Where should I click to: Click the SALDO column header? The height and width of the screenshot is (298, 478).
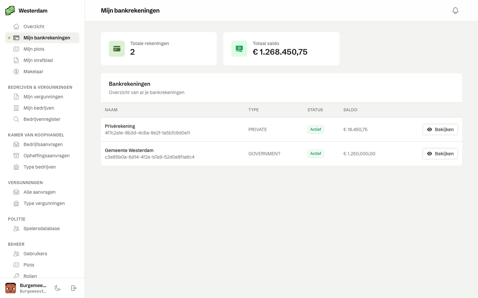350,110
